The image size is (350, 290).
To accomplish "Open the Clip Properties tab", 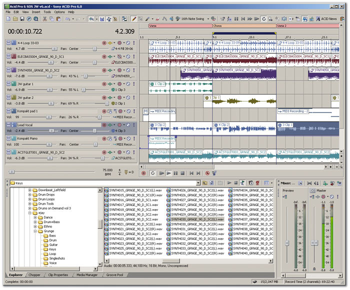I will pos(58,275).
